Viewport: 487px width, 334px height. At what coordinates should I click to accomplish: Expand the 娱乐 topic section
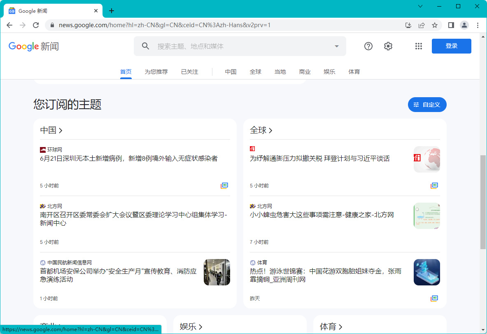191,327
